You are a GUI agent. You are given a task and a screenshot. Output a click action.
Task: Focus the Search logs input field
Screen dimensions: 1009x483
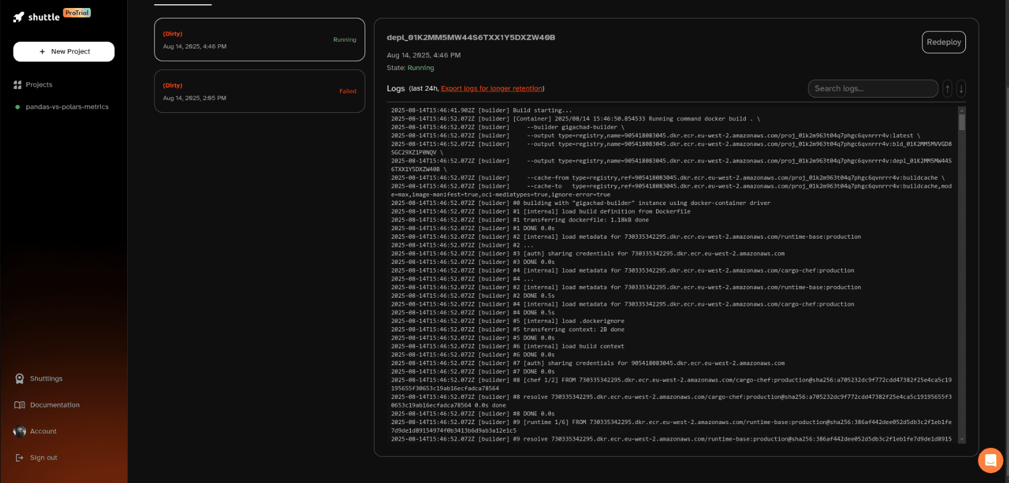tap(872, 88)
